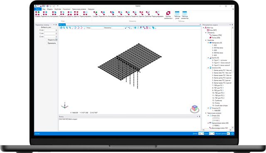This screenshot has width=266, height=153.
Task: Open the Группы элементов dropdown
Action: coord(168,15)
